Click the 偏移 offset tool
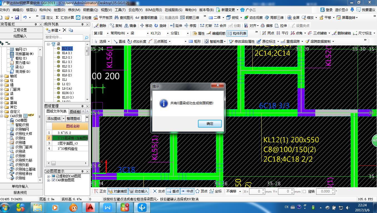377x213 pixels. point(267,26)
